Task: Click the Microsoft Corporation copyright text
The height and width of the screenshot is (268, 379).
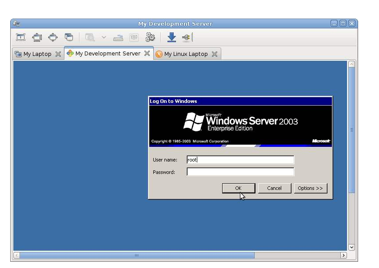Action: [190, 141]
